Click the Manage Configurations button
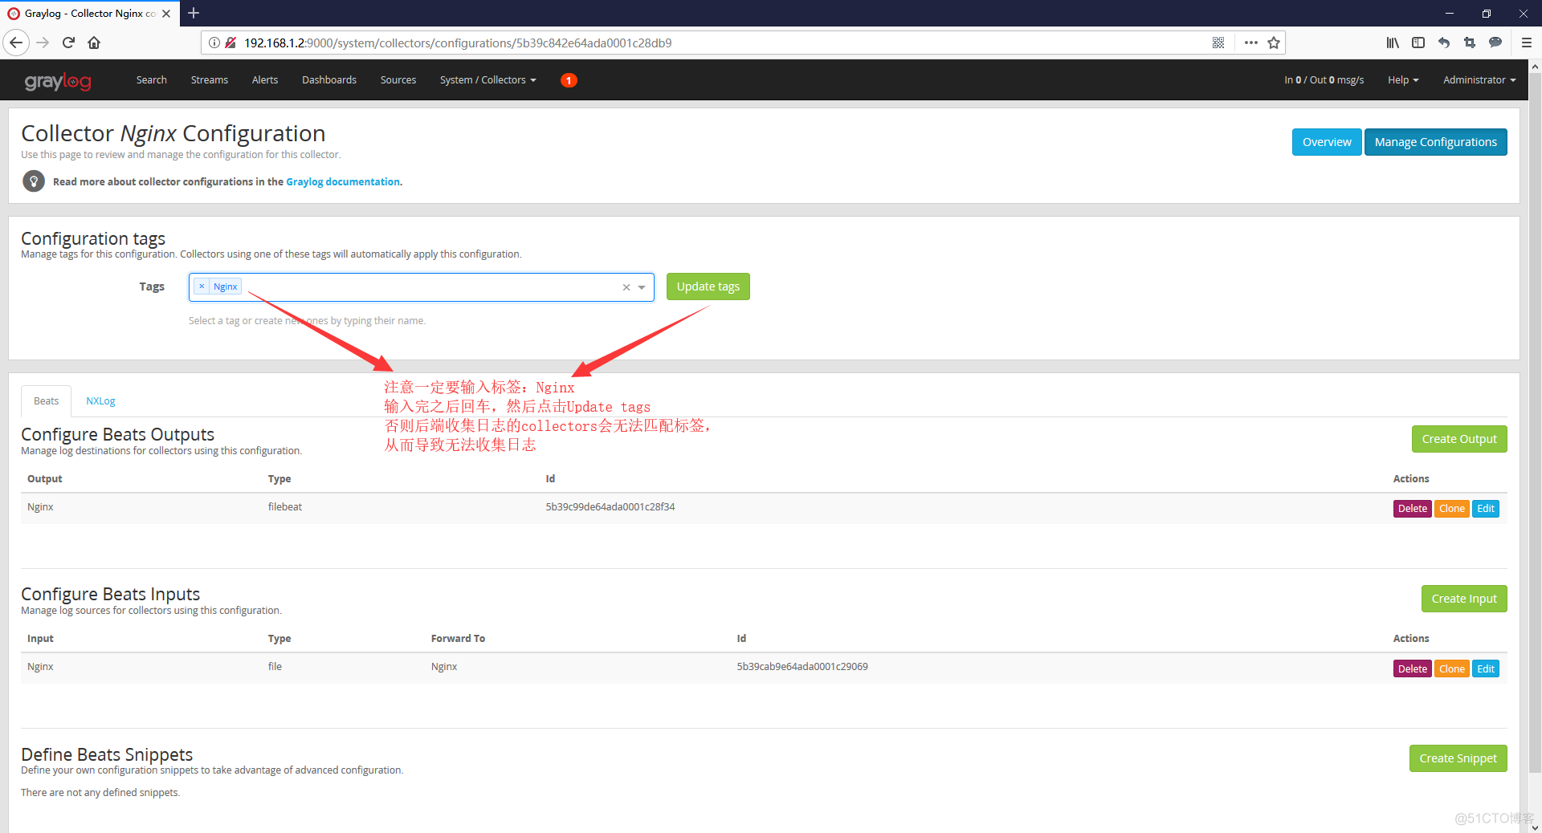 point(1436,142)
